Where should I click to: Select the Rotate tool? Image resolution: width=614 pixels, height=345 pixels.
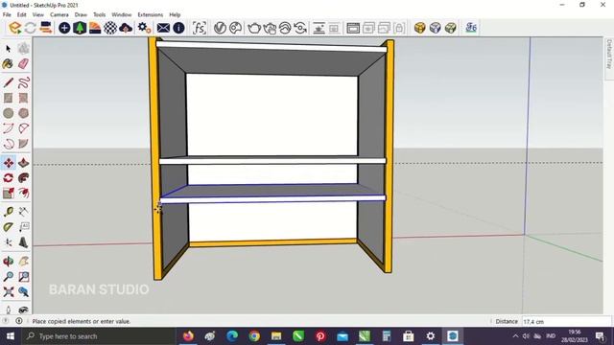pos(9,178)
